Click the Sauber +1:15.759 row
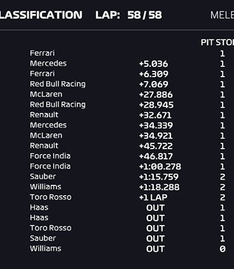234x269 pixels. (x=127, y=177)
